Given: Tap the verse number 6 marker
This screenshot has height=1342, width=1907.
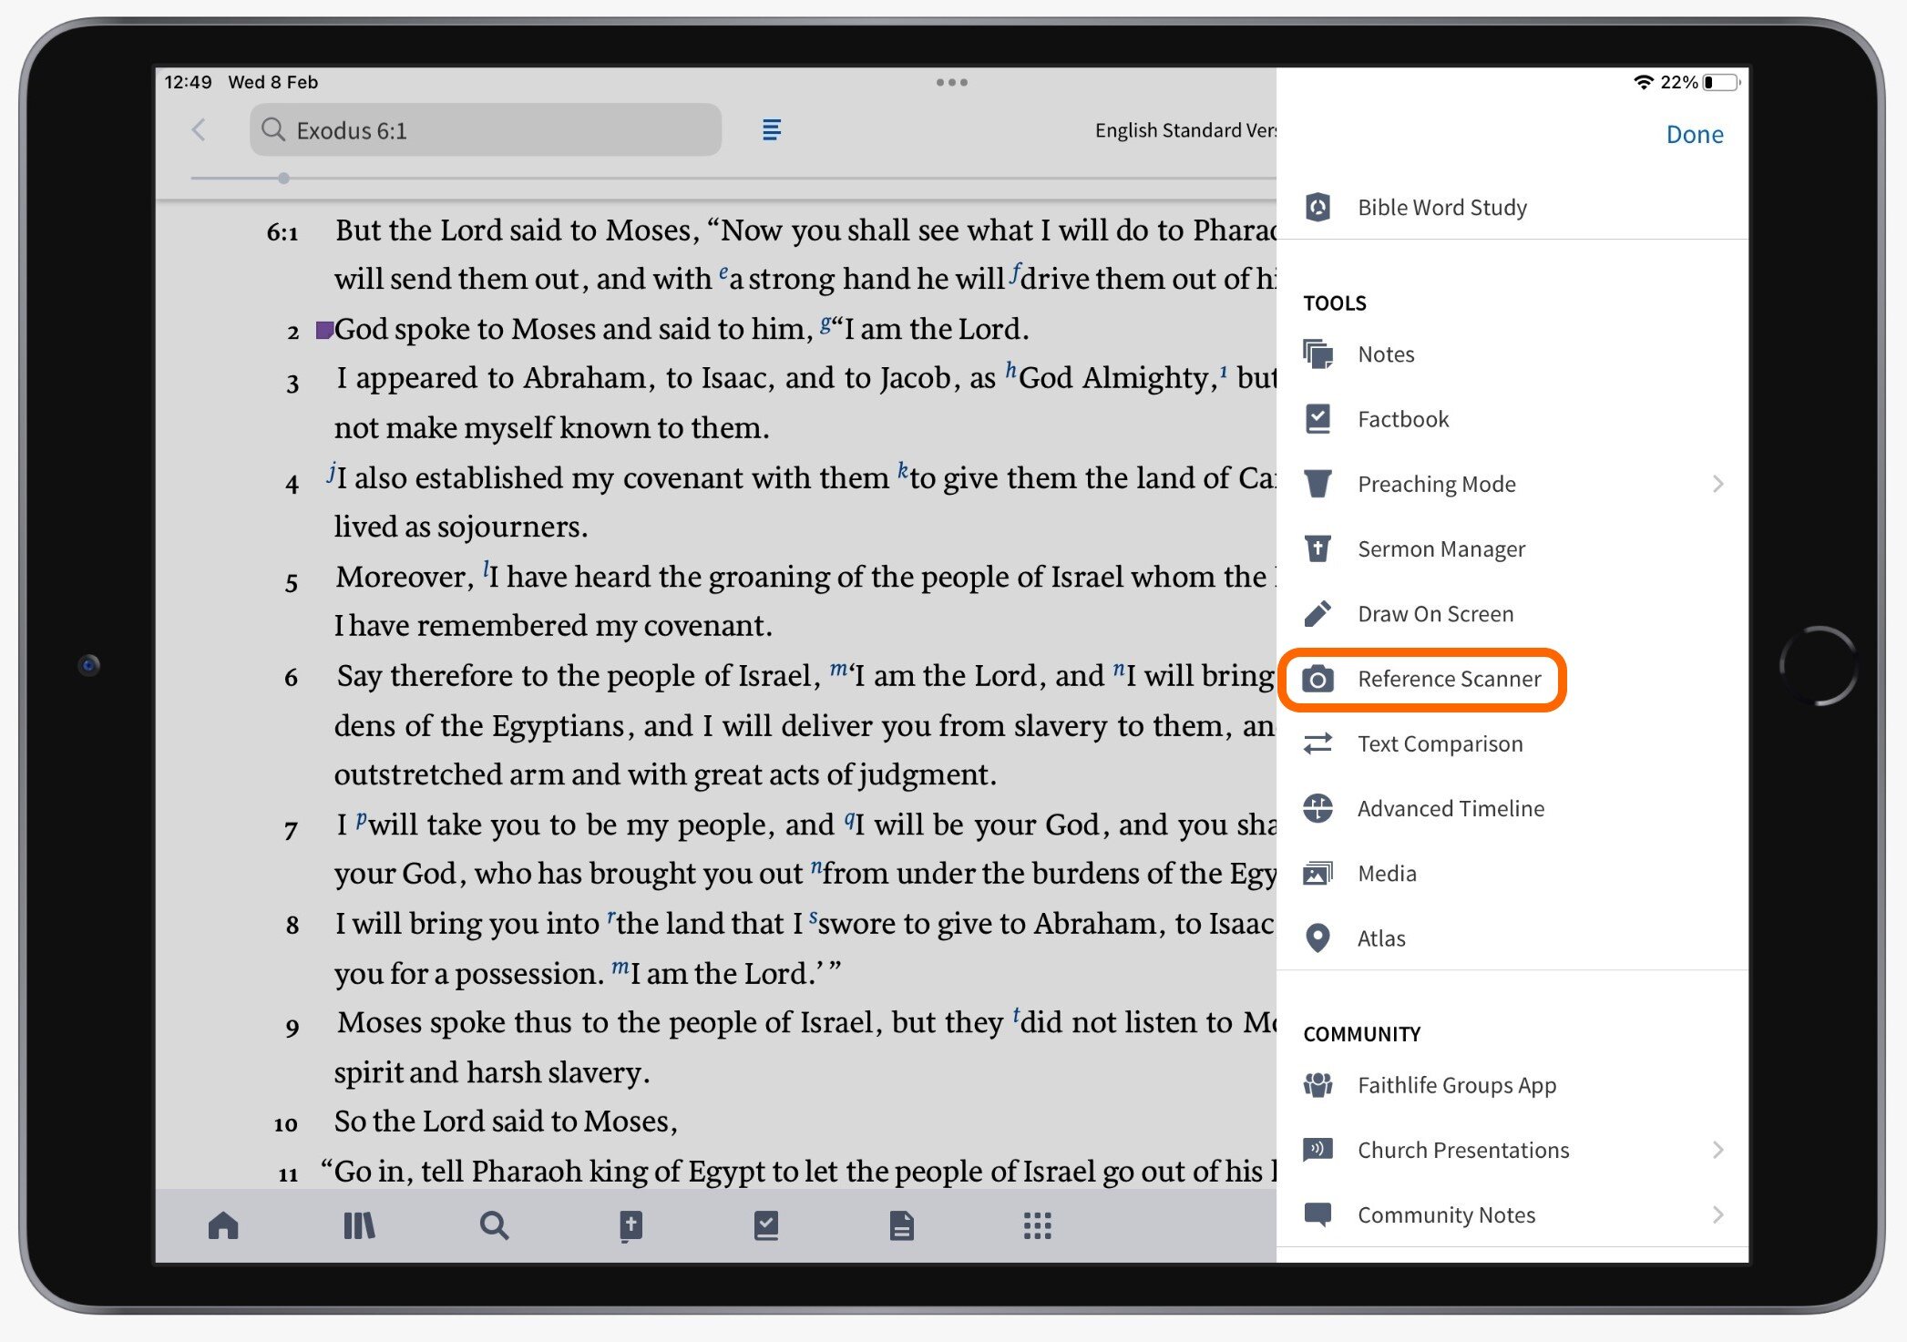Looking at the screenshot, I should click(291, 677).
